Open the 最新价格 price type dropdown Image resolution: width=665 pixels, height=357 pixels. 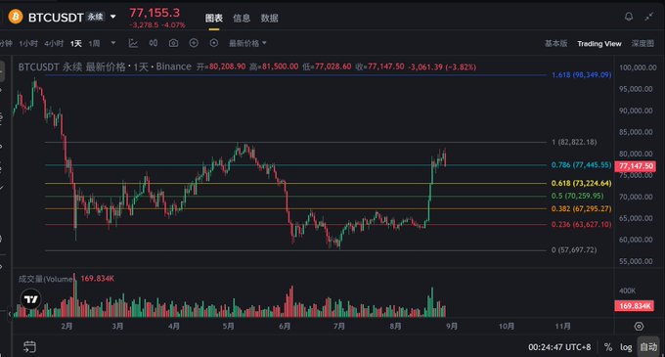click(247, 43)
